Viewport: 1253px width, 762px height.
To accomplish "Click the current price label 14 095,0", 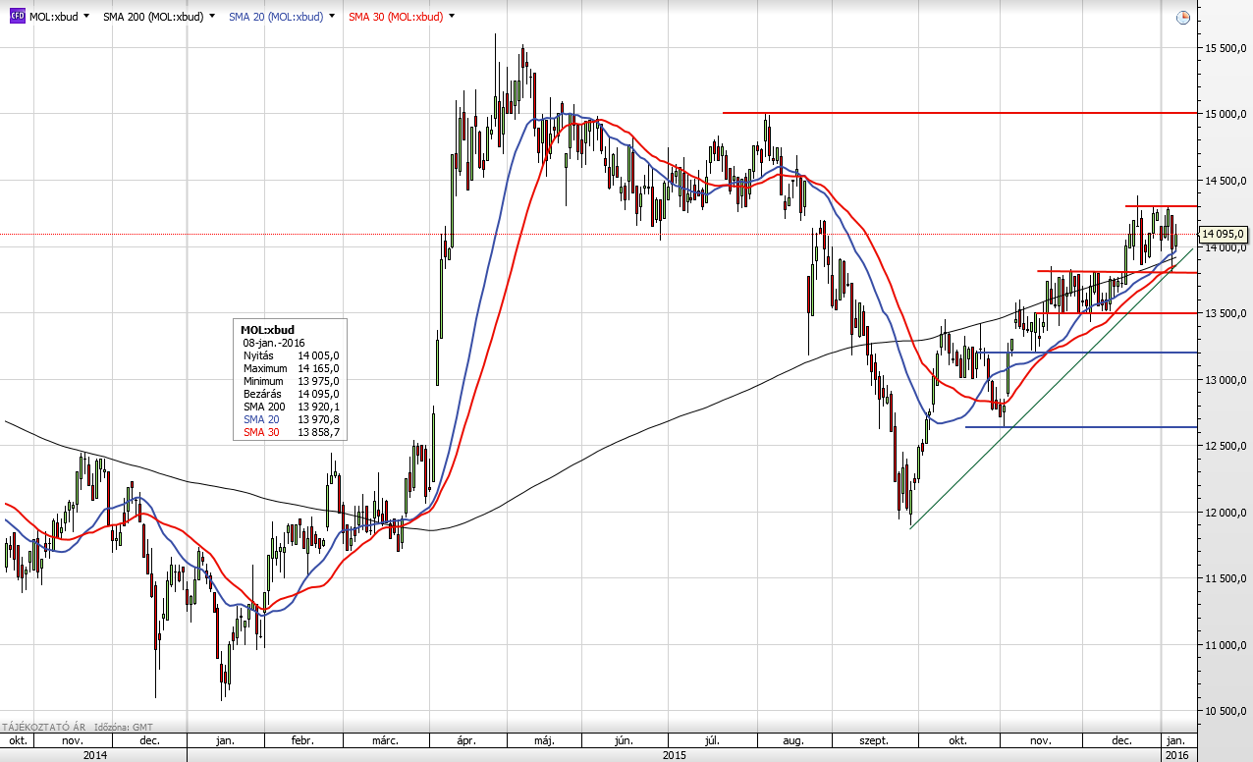I will click(1223, 234).
